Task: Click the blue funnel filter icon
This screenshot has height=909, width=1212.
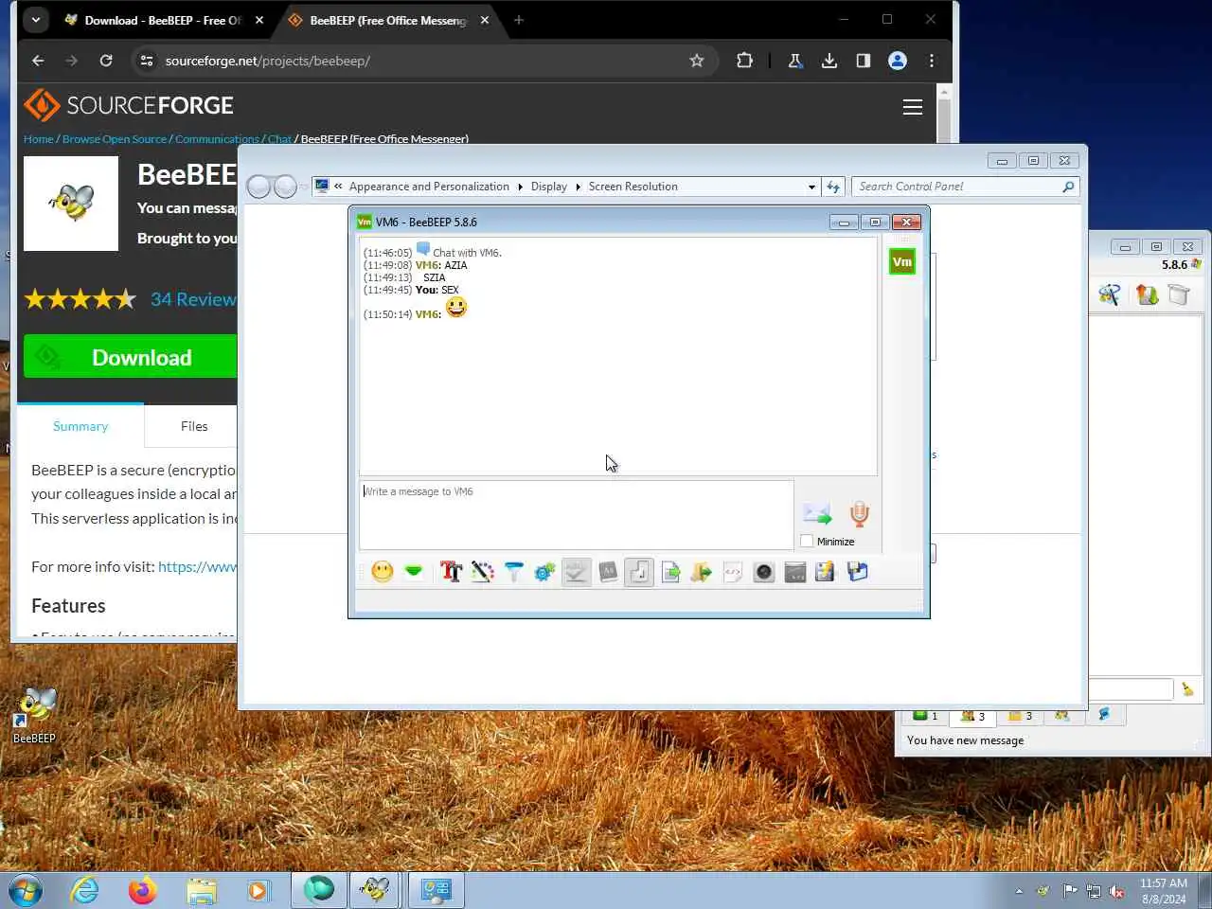Action: [513, 572]
